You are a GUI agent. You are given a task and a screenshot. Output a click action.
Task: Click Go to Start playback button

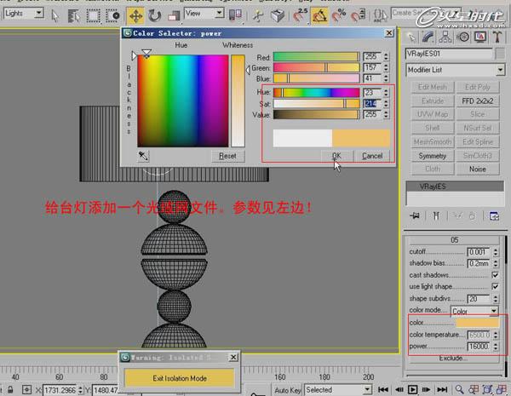click(383, 390)
